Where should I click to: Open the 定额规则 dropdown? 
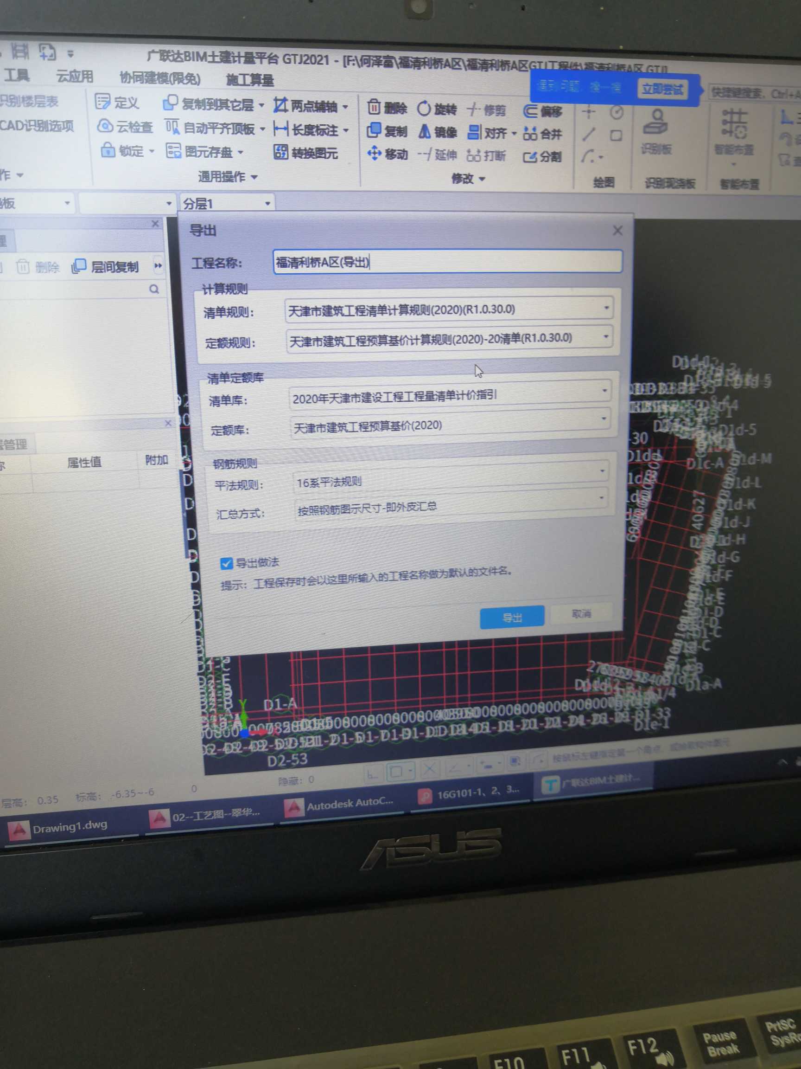click(x=450, y=339)
